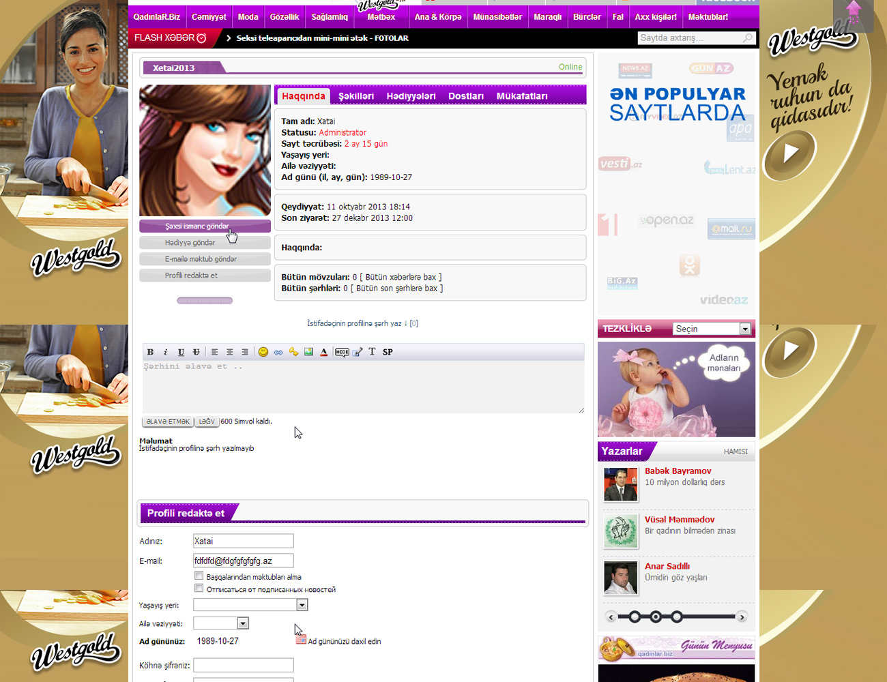Insert an image in the comment

308,352
